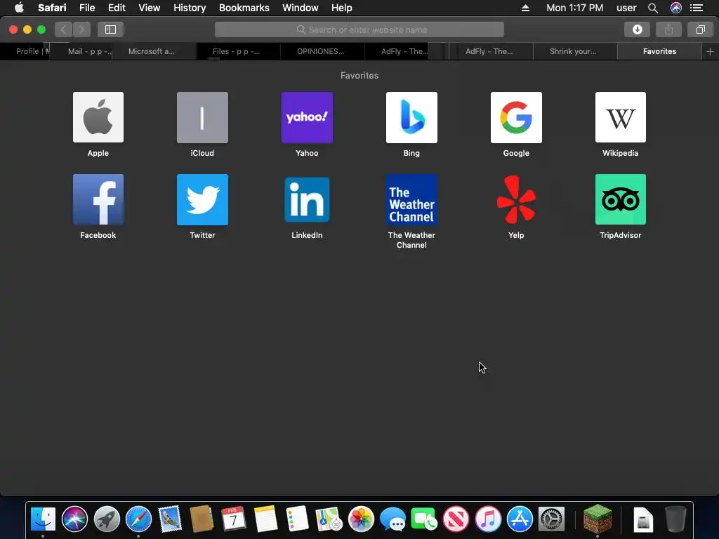Show the Downloads button in toolbar

point(637,29)
